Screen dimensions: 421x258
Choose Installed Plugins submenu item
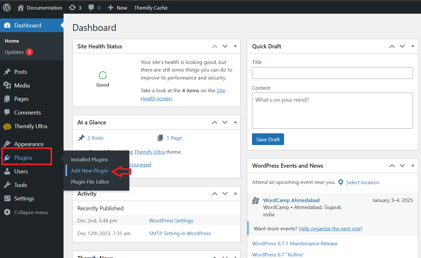(89, 160)
